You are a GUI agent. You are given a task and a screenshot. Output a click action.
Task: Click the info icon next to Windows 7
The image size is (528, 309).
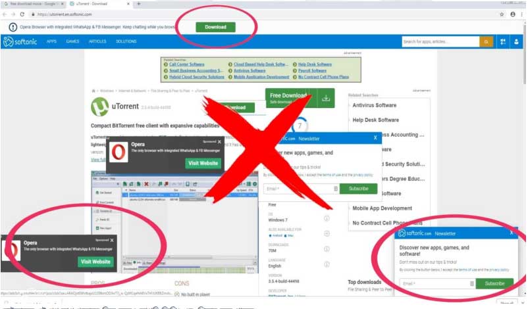327,218
